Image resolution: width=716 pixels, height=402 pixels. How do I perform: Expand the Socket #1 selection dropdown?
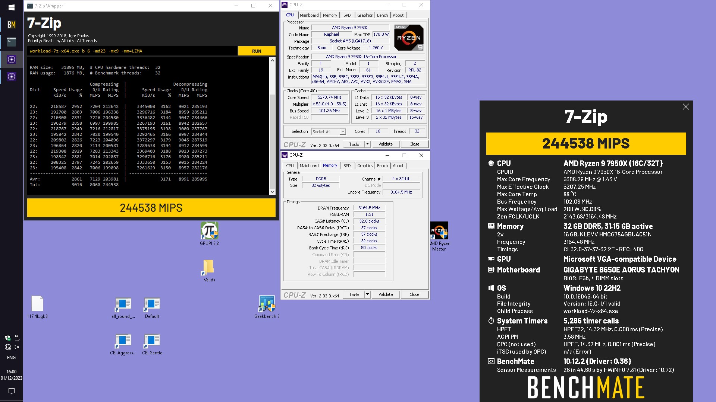coord(342,131)
